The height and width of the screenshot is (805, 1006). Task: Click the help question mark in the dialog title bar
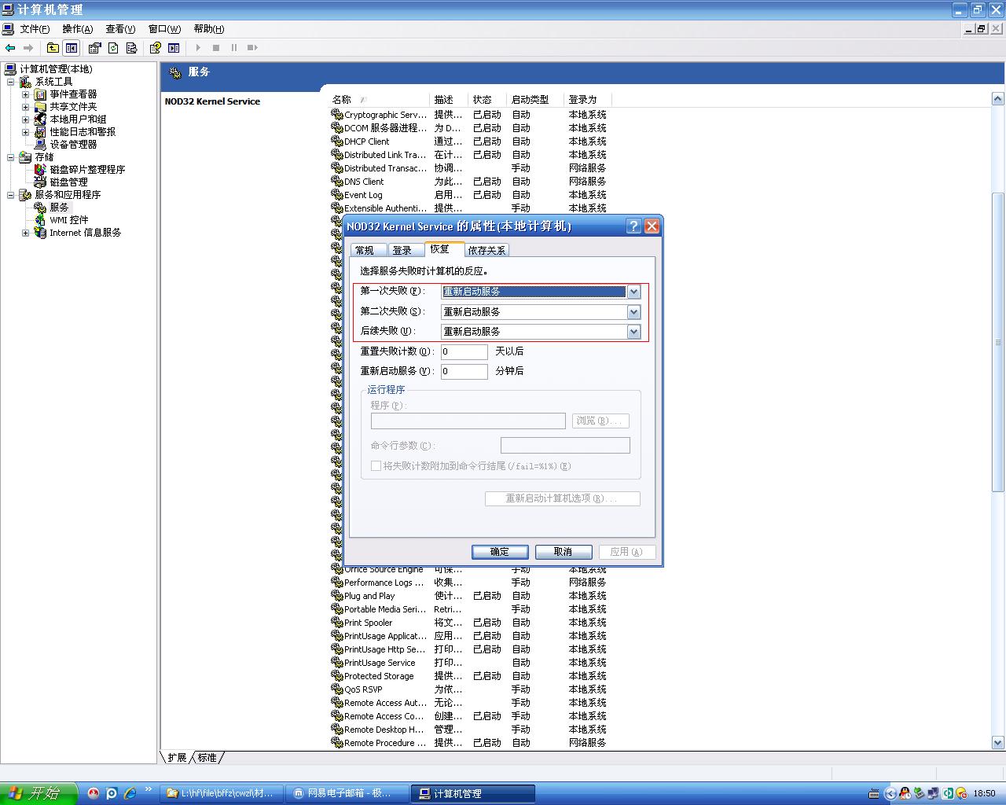[x=633, y=226]
